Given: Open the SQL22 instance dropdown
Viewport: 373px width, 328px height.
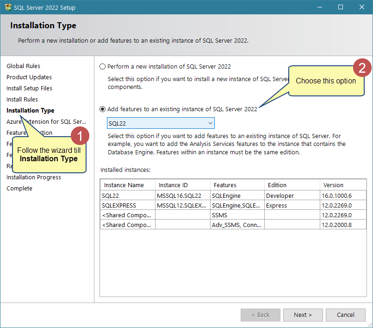Looking at the screenshot, I should pyautogui.click(x=161, y=123).
